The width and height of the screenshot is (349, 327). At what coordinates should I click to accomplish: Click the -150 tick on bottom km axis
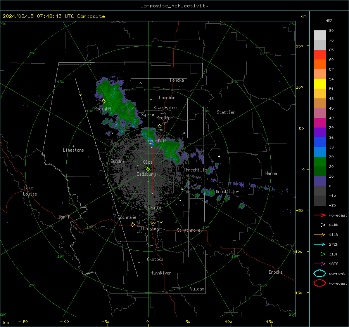23,322
